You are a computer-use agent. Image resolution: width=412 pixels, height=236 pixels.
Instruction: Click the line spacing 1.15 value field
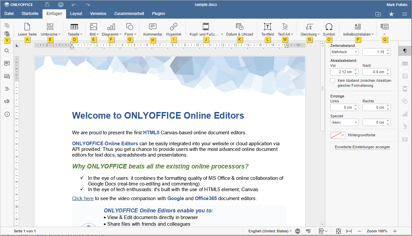376,52
